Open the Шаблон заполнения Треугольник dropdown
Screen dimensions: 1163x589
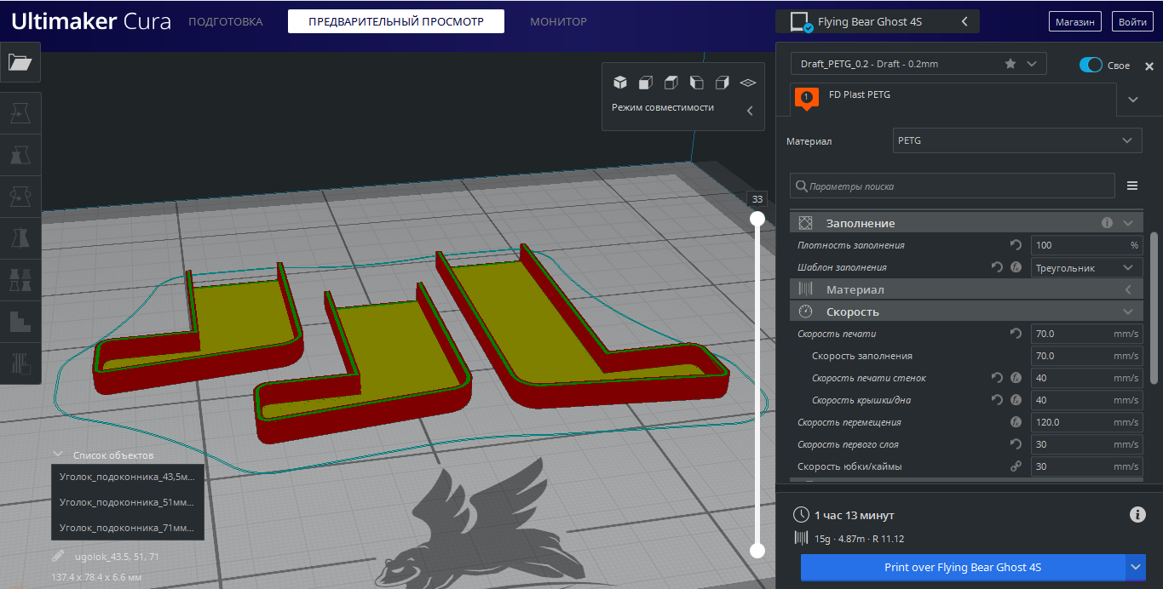click(x=1086, y=267)
